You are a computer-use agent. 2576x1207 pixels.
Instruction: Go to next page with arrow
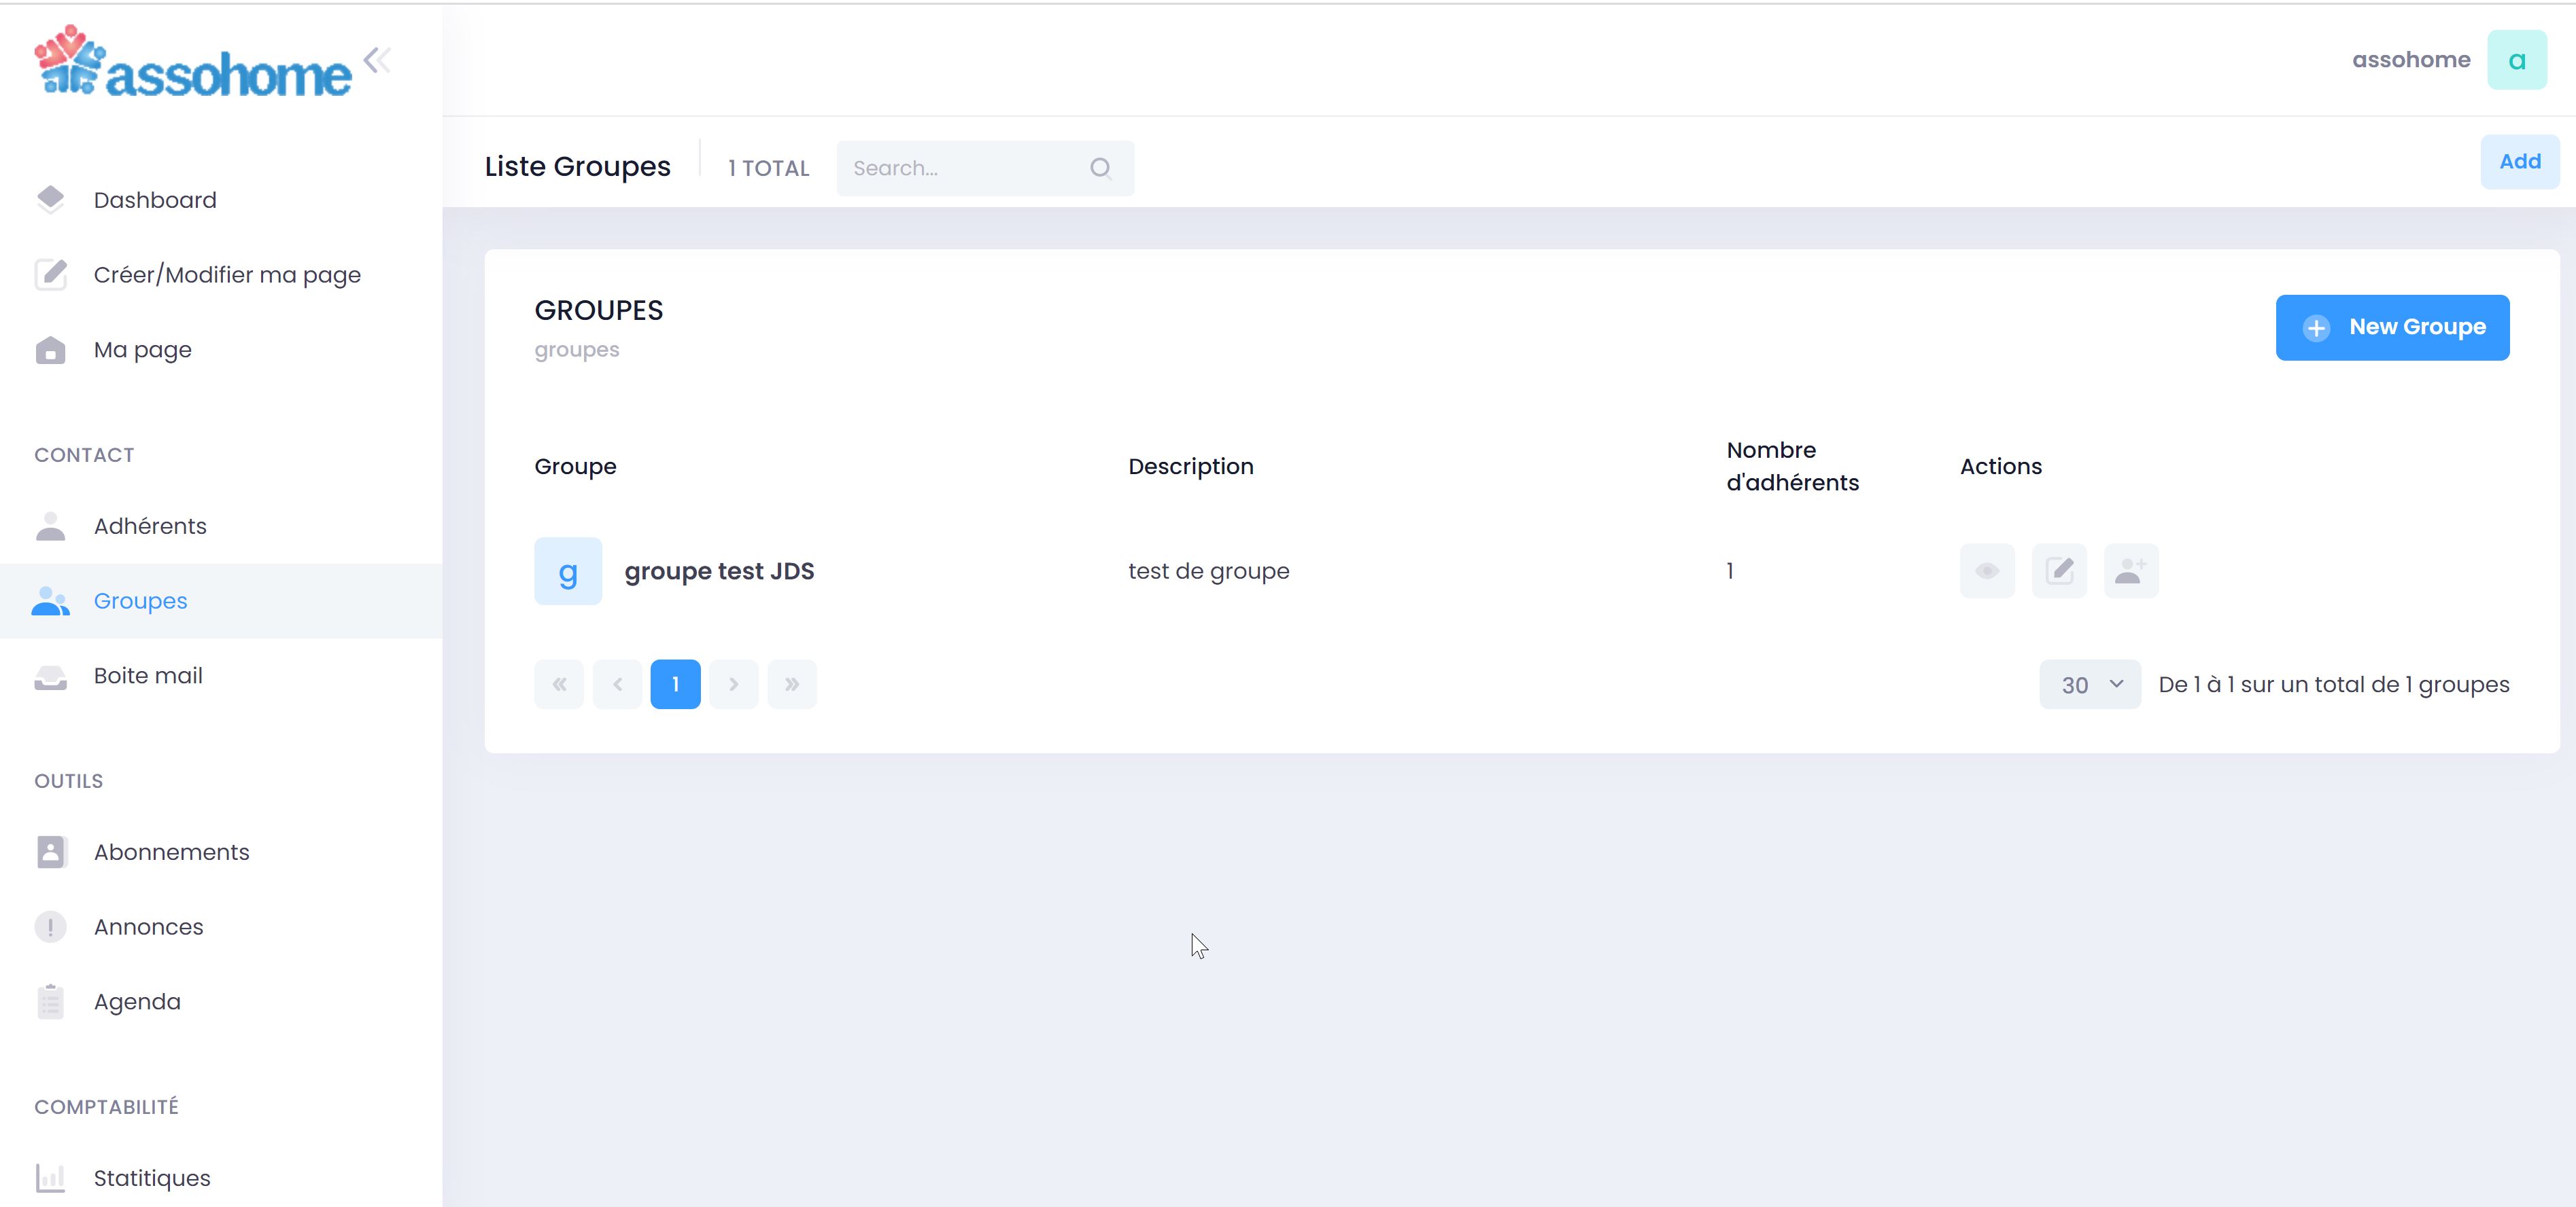coord(733,685)
